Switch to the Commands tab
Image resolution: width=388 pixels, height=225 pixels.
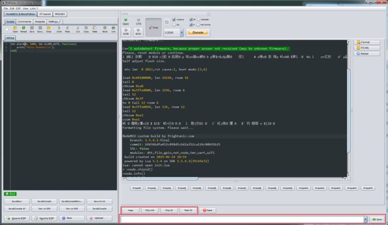[x=24, y=21]
